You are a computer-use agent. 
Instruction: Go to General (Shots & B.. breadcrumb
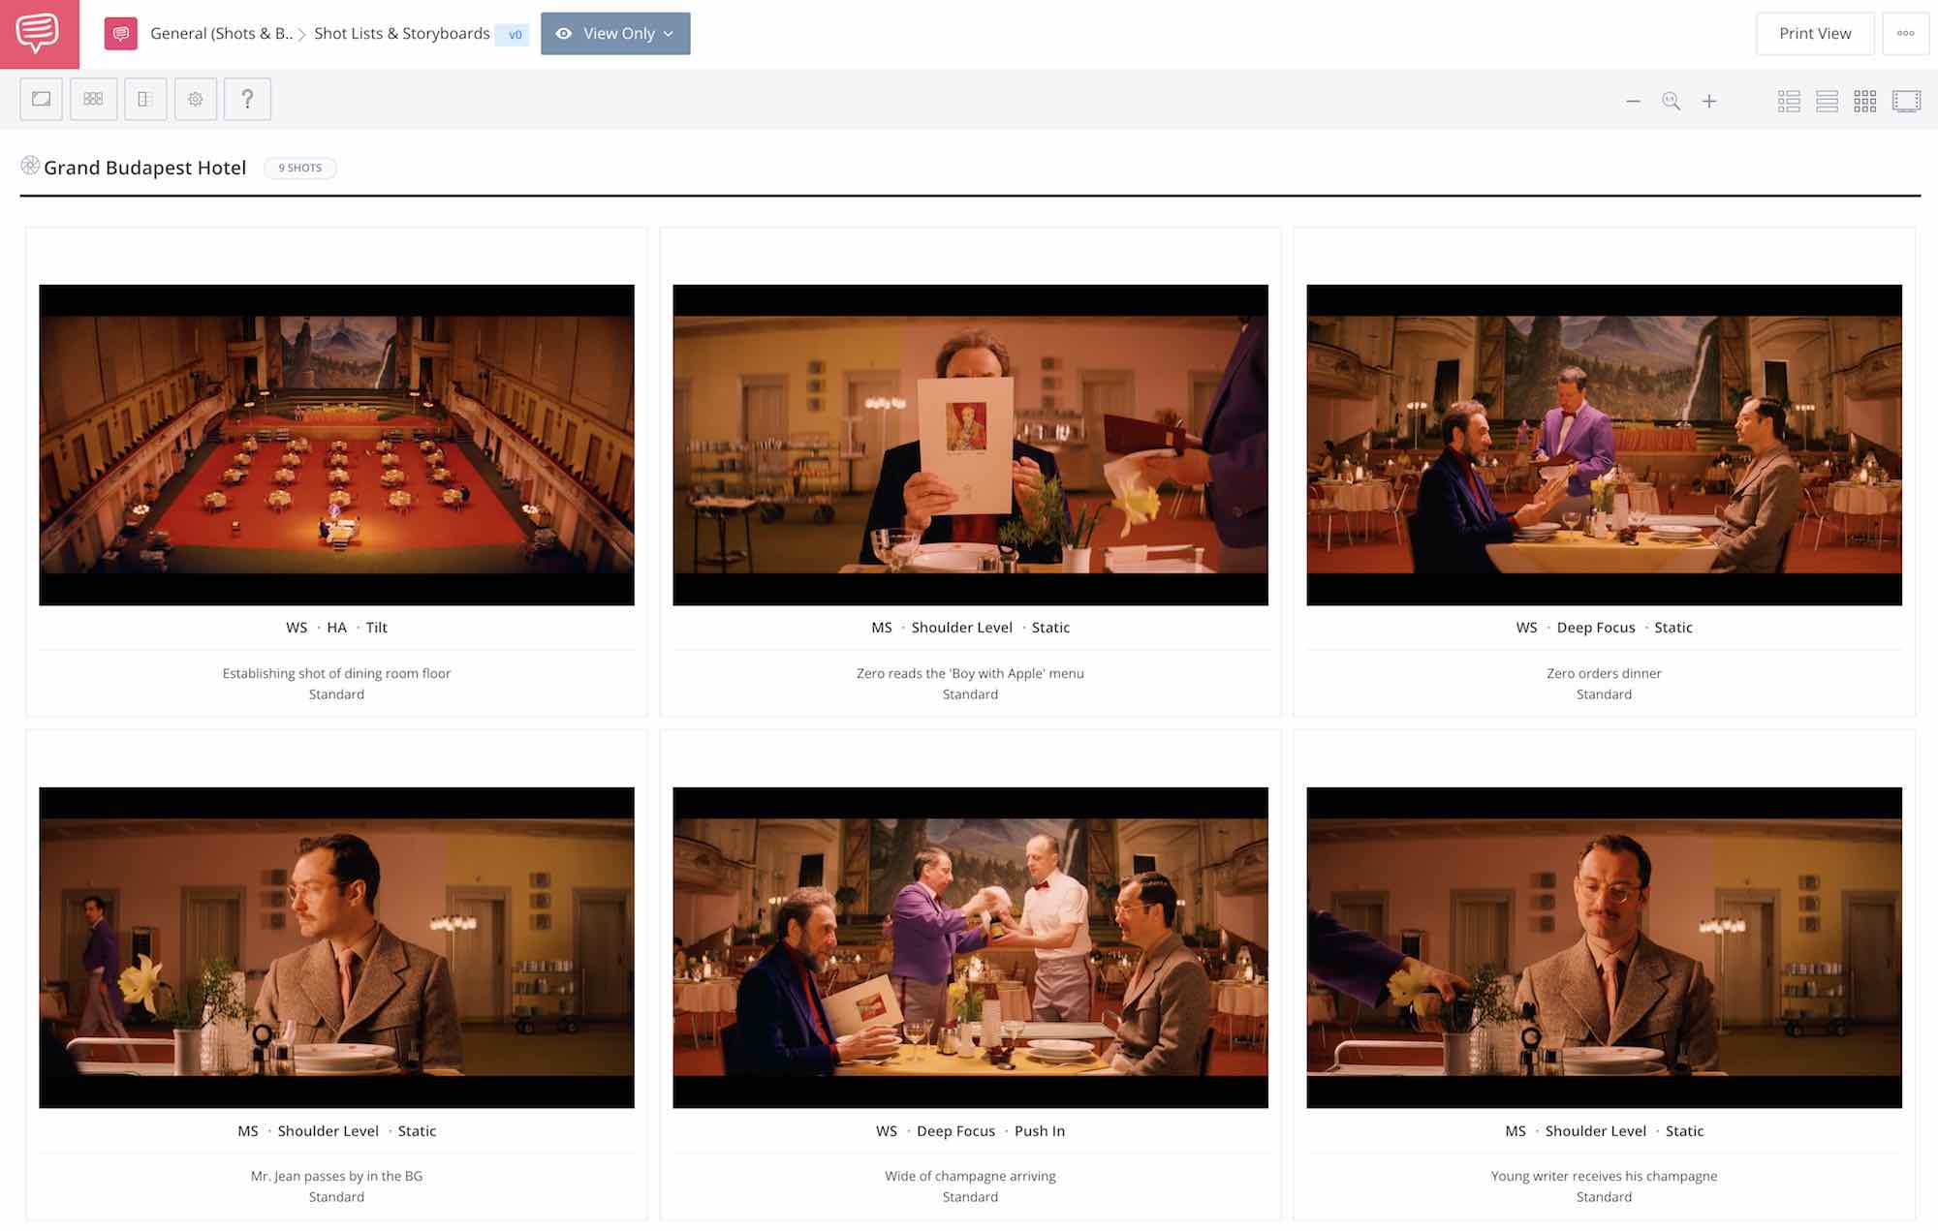click(x=221, y=34)
